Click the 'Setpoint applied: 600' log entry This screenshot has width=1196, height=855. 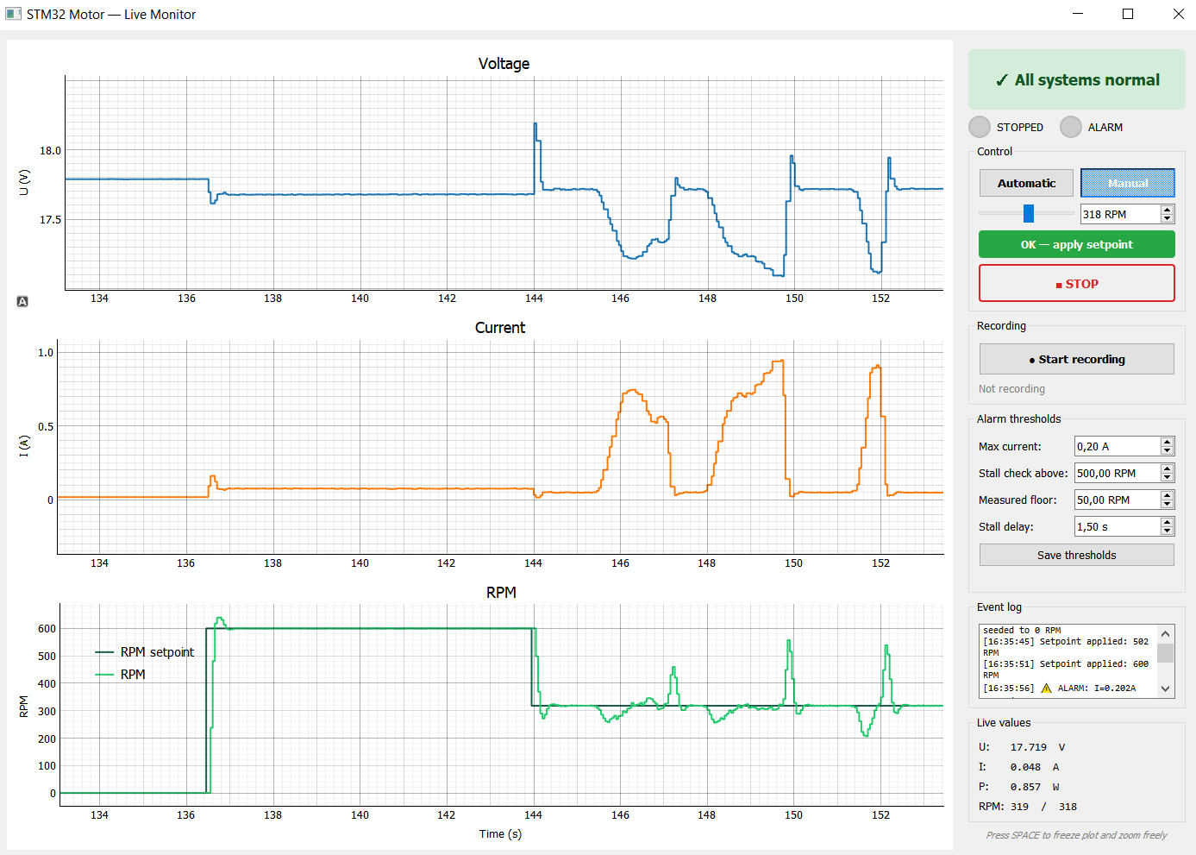click(1066, 670)
